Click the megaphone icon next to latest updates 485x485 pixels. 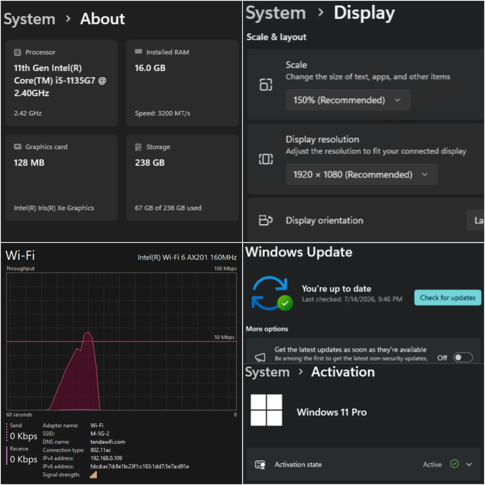point(260,357)
